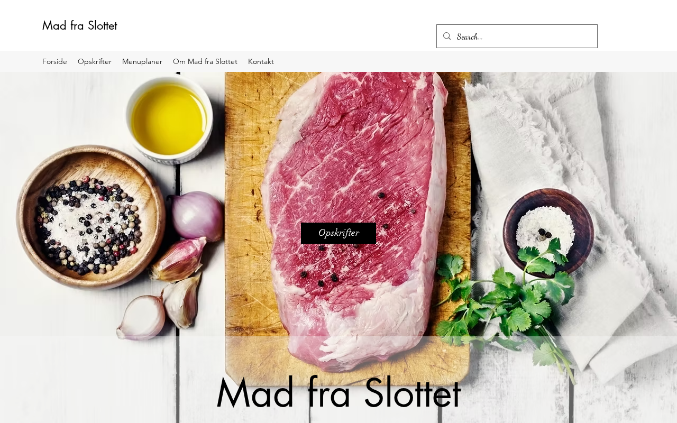Image resolution: width=677 pixels, height=423 pixels.
Task: Click the Mad fra Slottet header logo link
Action: click(79, 25)
